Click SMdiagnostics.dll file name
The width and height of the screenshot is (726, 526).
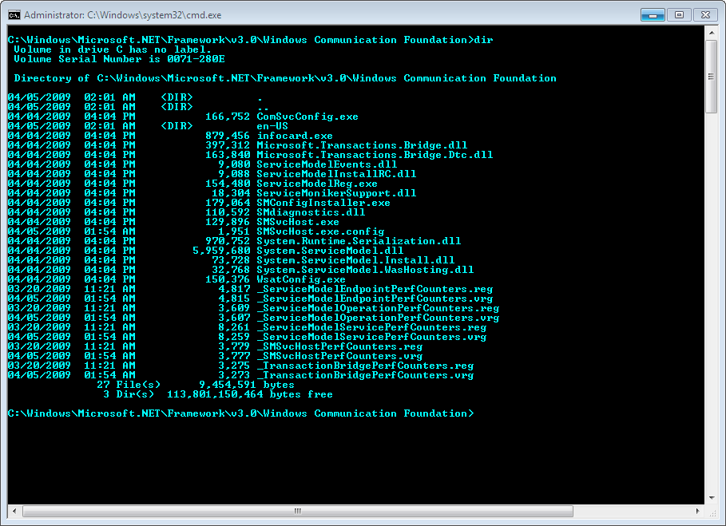tap(311, 212)
